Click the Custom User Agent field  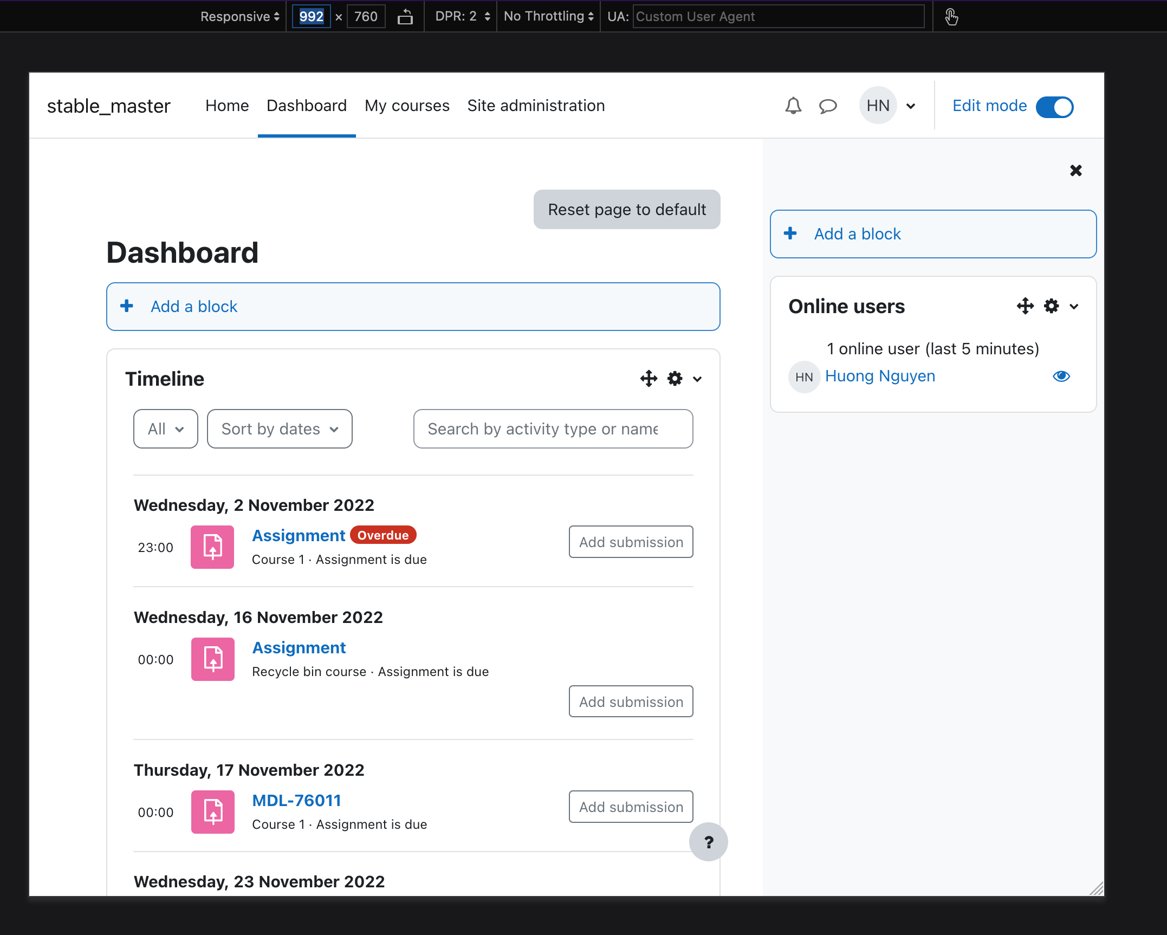tap(779, 16)
